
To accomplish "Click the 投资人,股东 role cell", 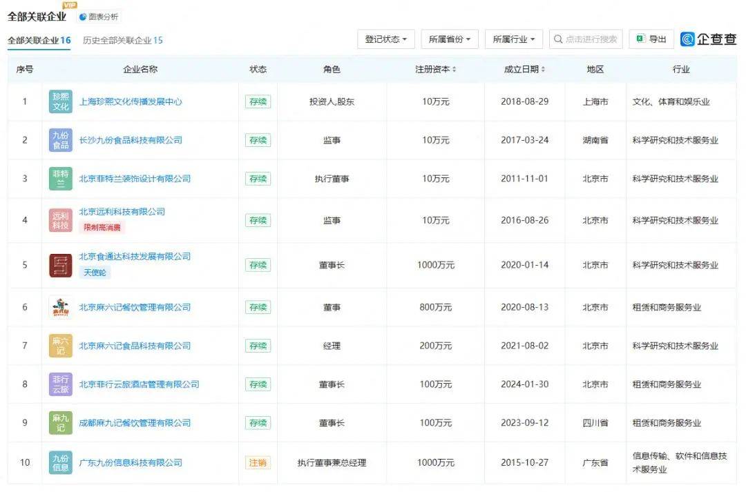I will point(332,101).
